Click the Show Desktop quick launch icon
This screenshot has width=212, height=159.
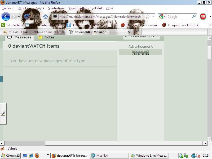coord(25,156)
